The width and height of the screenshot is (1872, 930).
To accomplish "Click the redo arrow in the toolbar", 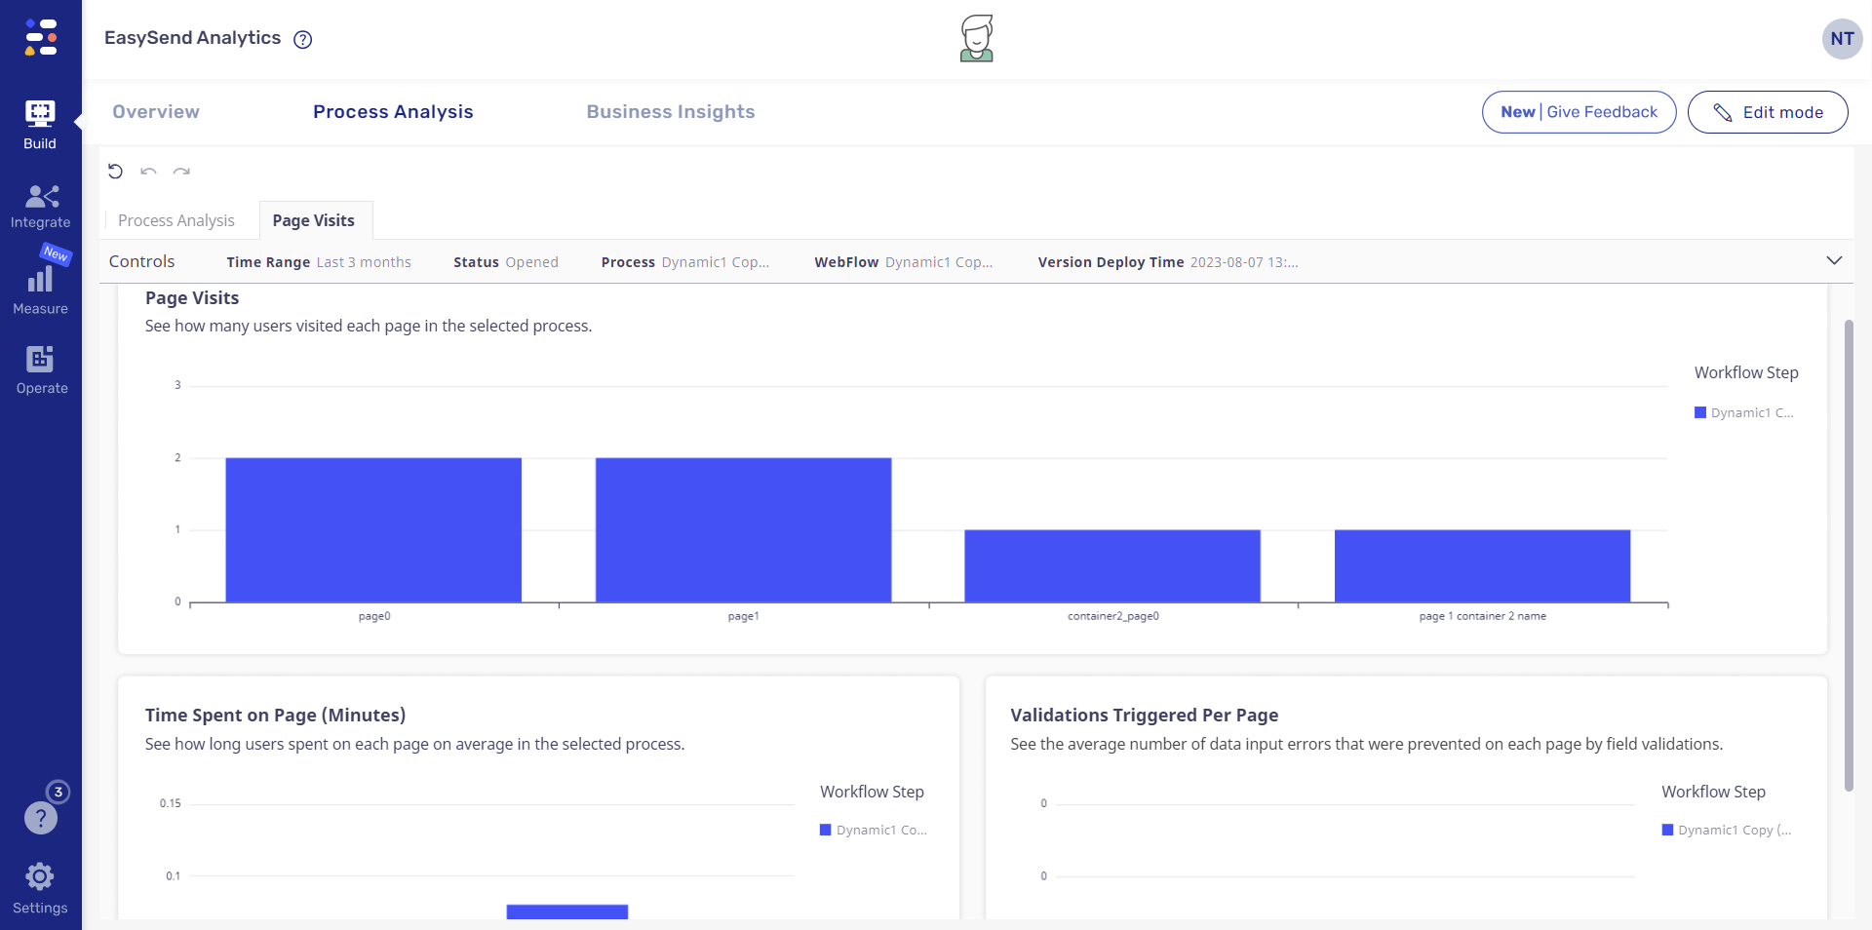I will point(180,171).
